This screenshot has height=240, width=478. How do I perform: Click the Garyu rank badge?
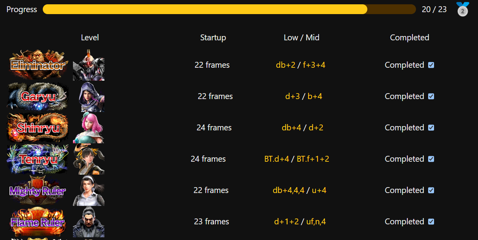click(38, 96)
